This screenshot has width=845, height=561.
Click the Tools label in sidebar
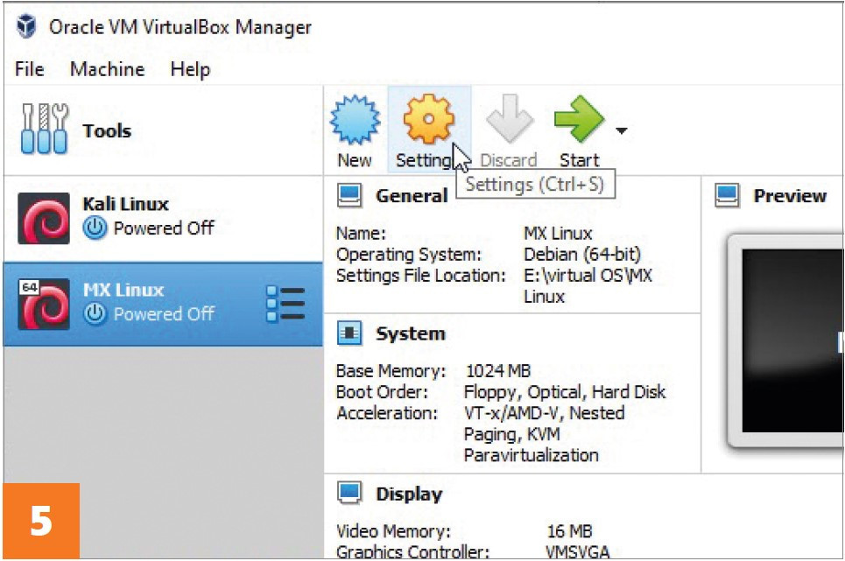coord(107,130)
